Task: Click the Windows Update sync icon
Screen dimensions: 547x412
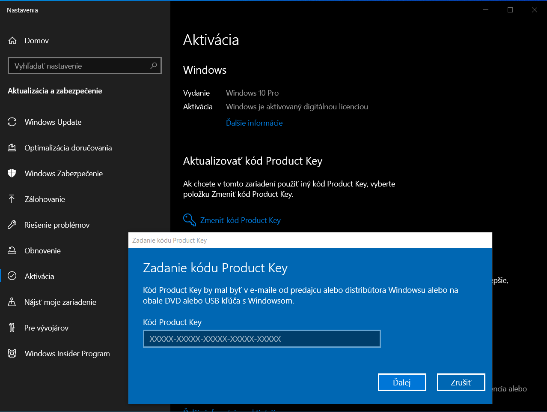Action: (x=12, y=122)
